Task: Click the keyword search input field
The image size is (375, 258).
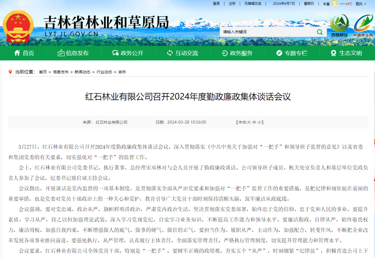Action: tap(266, 32)
